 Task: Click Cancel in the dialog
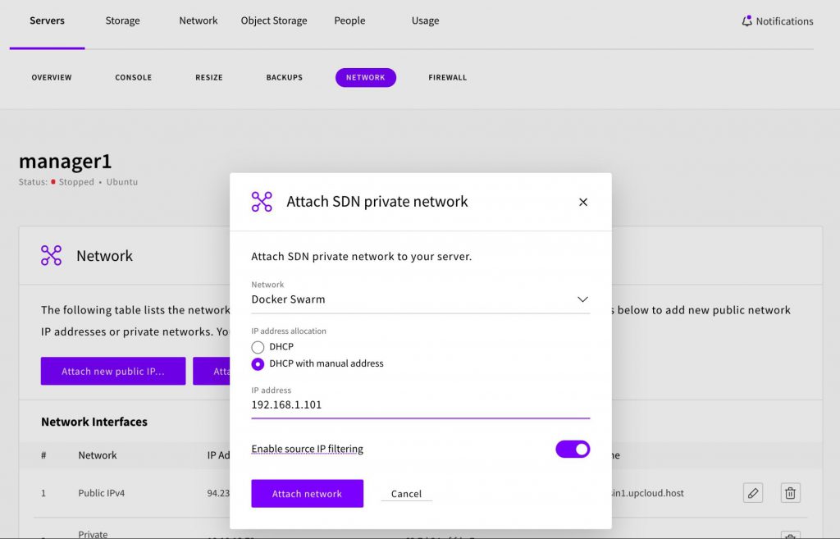(x=406, y=494)
